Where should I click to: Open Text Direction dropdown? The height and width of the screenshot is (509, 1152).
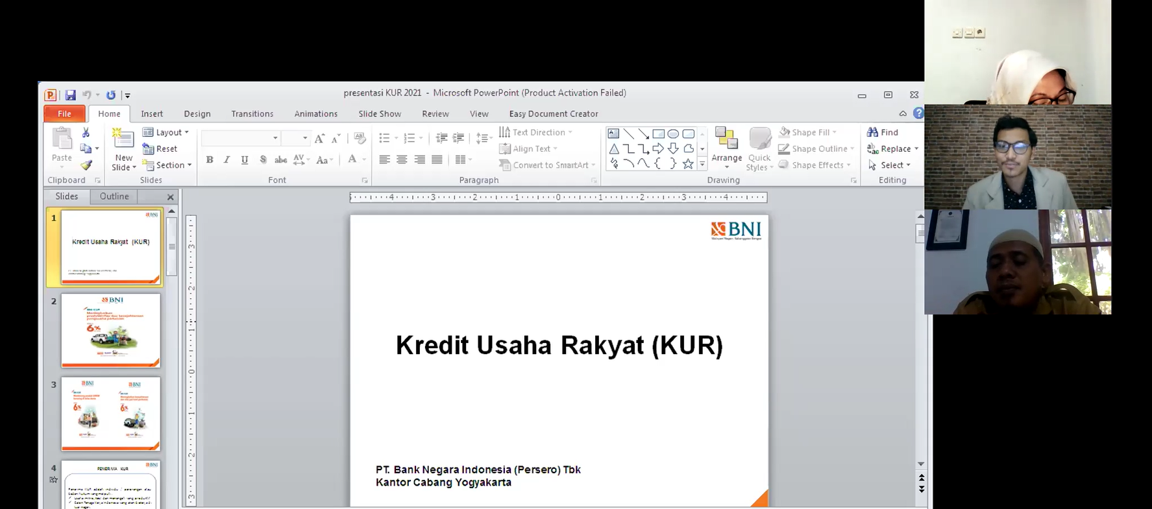[536, 132]
